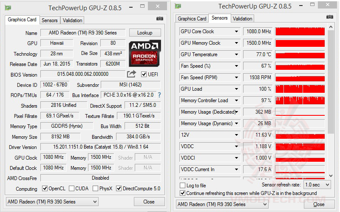Switch to Sensors tab in left window
Viewport: 340px width, 212px height.
tap(50, 20)
